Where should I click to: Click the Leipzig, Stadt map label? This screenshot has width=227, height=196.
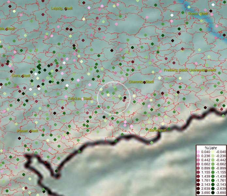click(x=62, y=8)
